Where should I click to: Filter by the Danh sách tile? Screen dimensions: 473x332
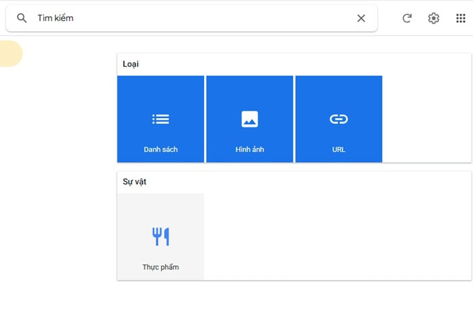(x=161, y=119)
